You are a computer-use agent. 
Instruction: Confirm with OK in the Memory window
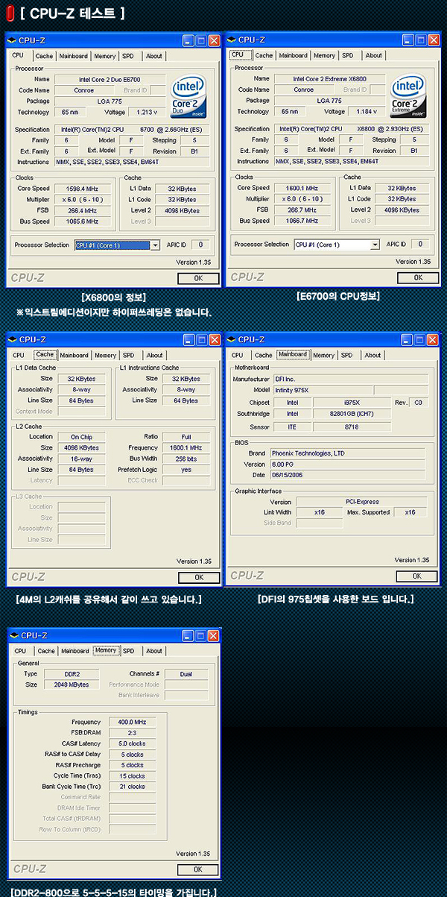pos(199,869)
